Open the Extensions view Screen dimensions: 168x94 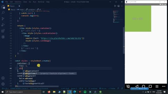(3, 31)
